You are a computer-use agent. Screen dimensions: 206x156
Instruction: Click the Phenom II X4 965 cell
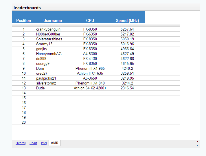click(x=90, y=68)
